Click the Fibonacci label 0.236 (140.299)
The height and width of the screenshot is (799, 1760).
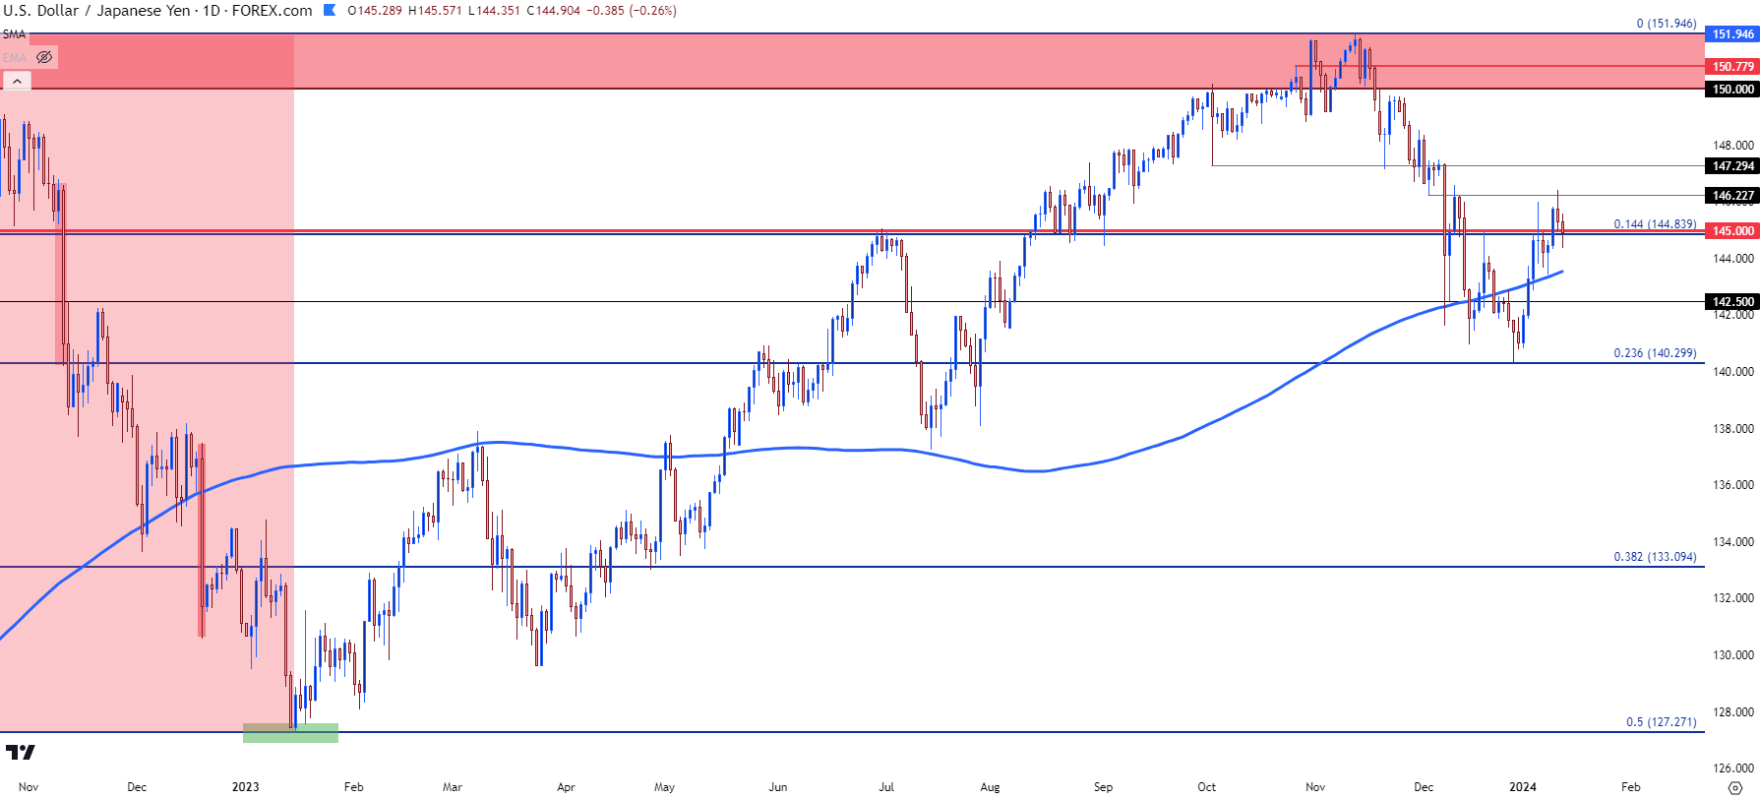1655,353
